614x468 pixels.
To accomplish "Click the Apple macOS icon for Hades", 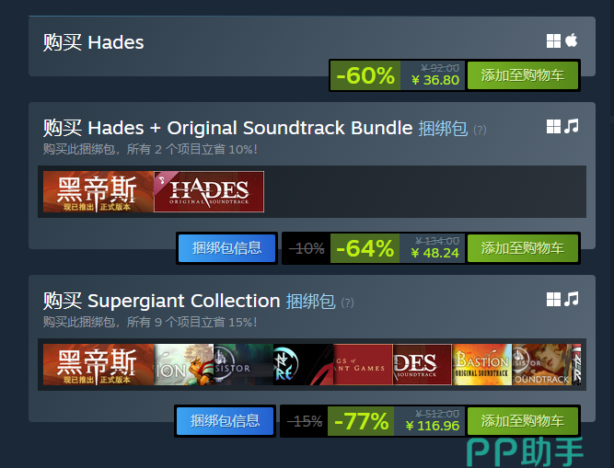I will coord(572,40).
